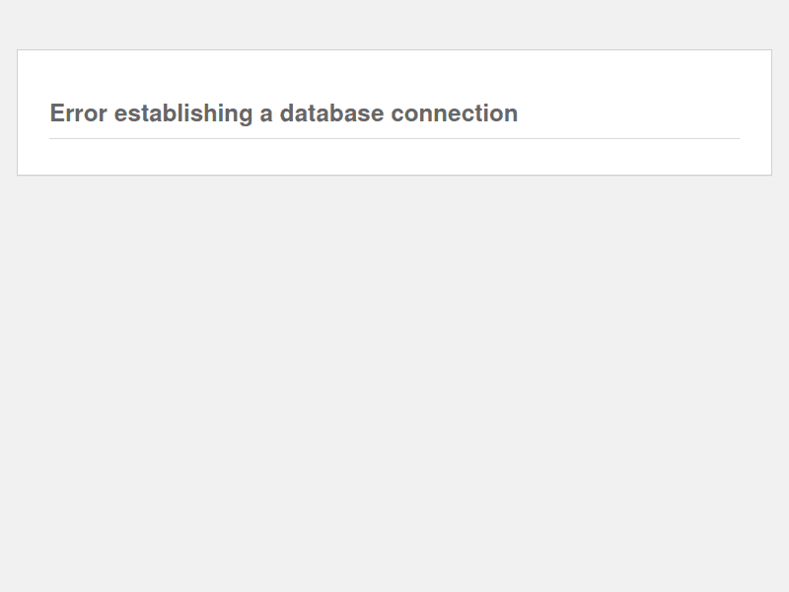Click the white error panel below the divider

coord(394,157)
